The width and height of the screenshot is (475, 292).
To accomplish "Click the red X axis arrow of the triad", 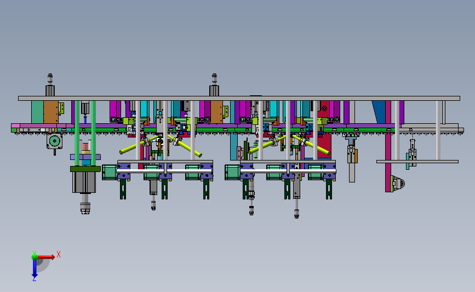I will 46,257.
